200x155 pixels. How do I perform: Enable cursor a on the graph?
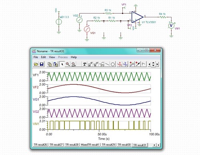coord(120,64)
